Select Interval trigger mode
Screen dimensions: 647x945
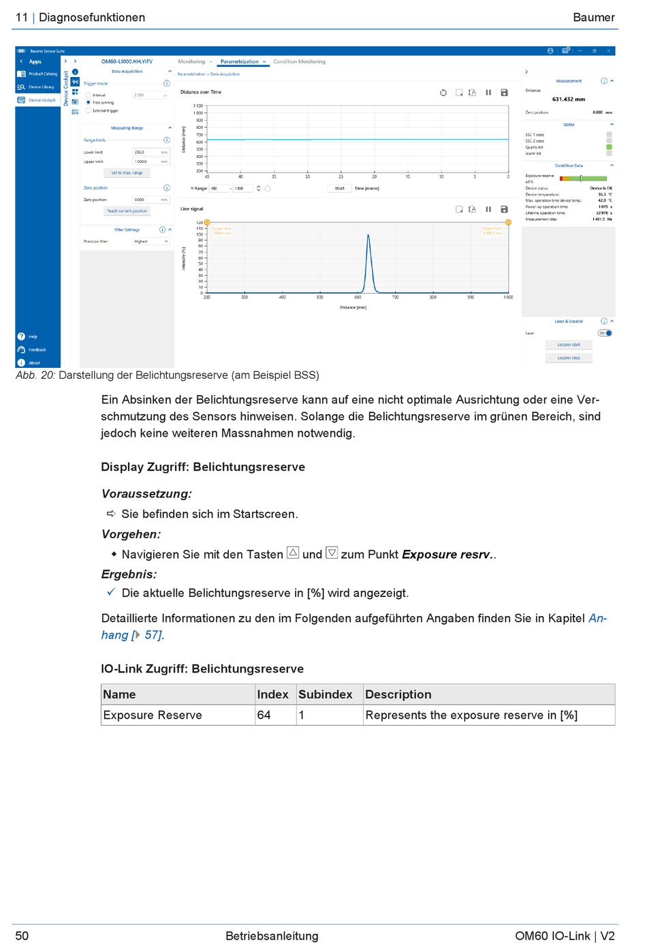pyautogui.click(x=89, y=95)
